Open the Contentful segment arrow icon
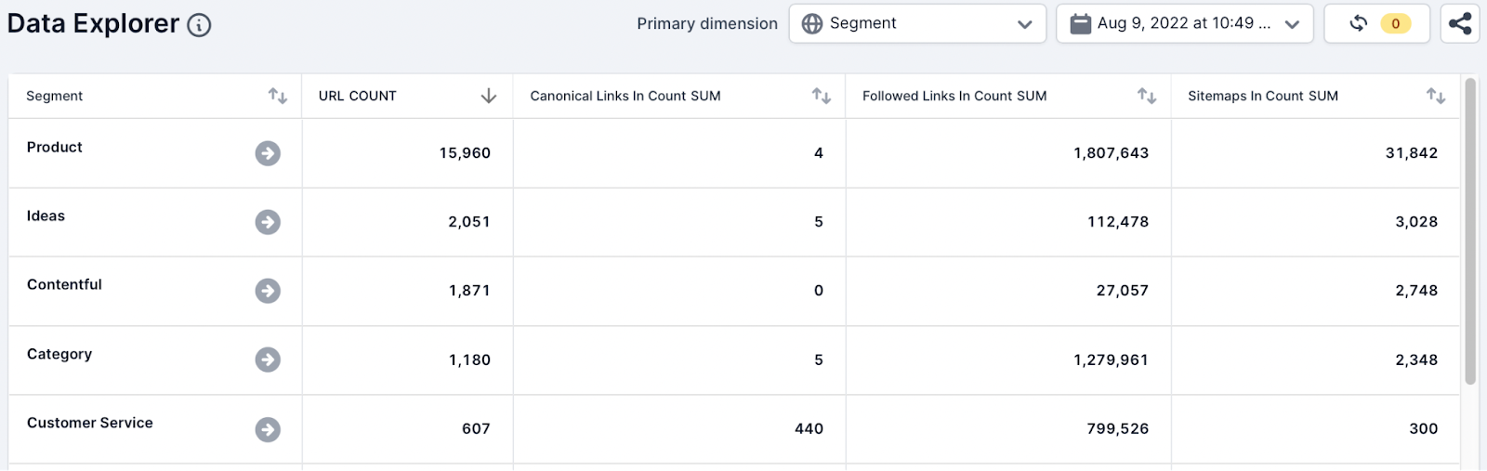Screen dimensions: 1487x471 [x=268, y=291]
